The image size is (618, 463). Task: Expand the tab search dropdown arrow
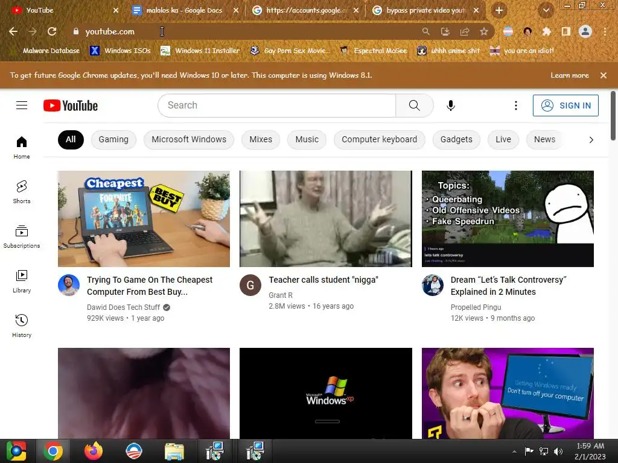(546, 11)
